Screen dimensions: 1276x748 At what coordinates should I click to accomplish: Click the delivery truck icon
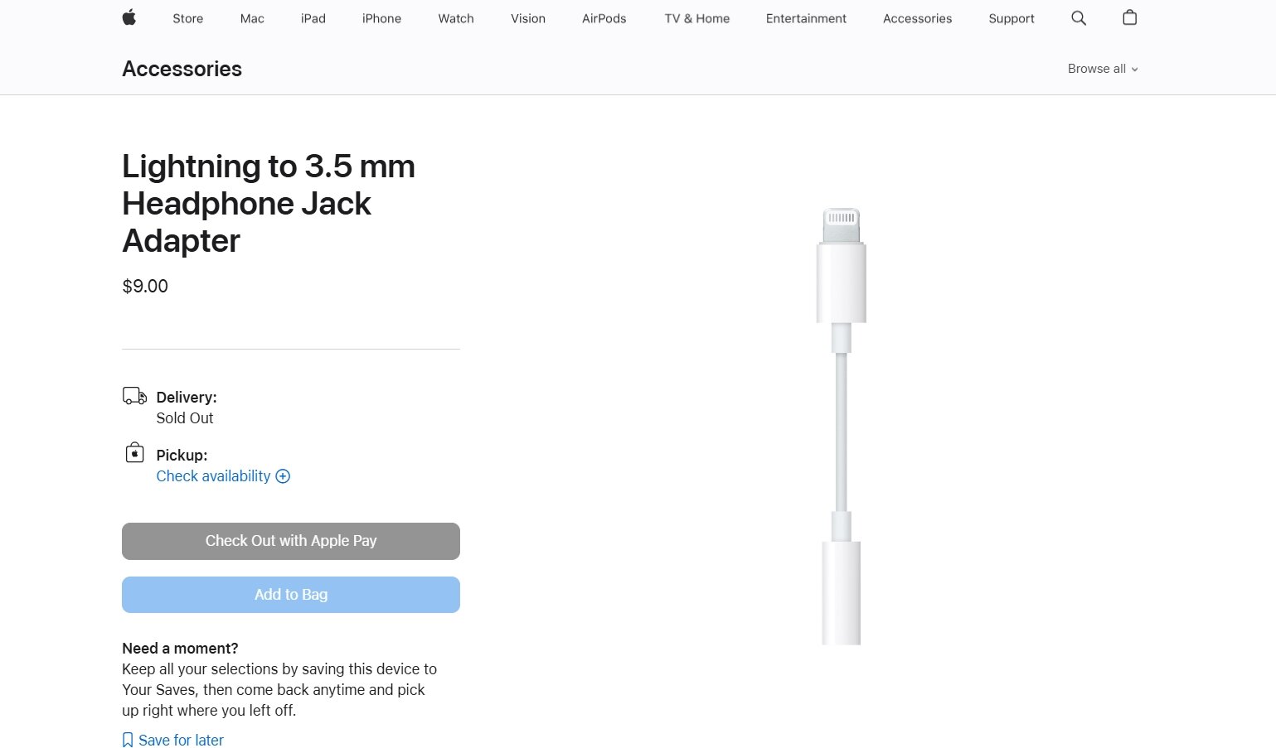(x=134, y=396)
